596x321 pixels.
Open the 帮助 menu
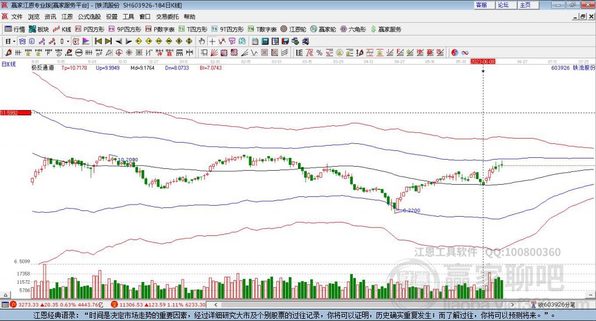tap(189, 17)
